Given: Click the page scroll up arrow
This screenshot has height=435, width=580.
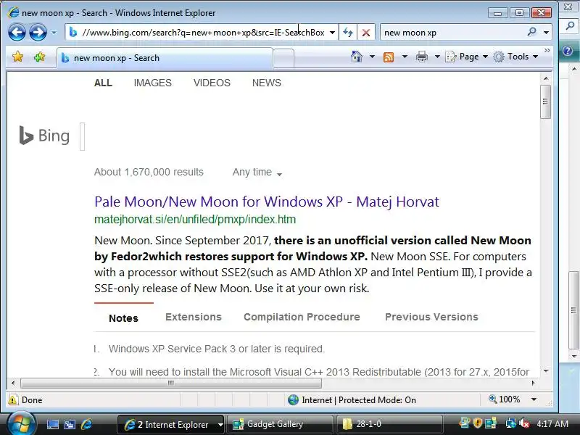Looking at the screenshot, I should 546,78.
